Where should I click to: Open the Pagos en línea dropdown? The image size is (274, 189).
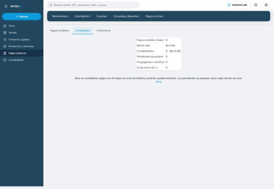(155, 16)
